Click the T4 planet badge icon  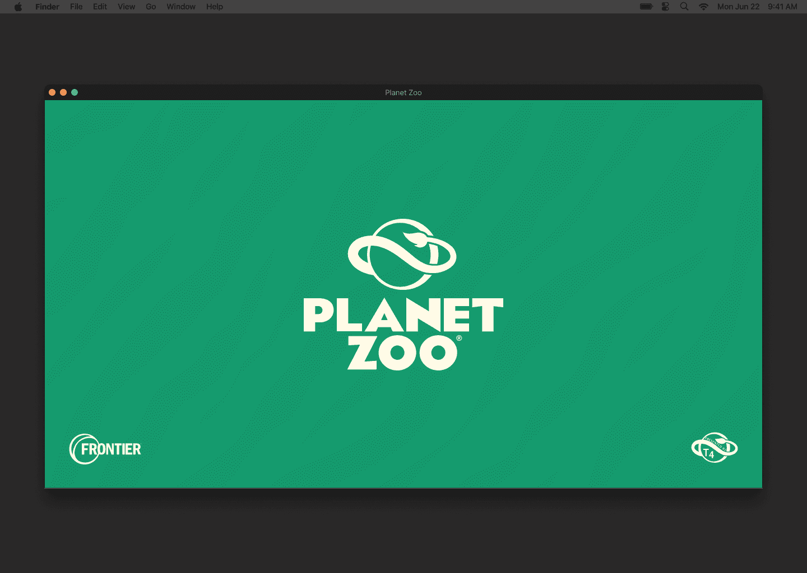click(715, 448)
